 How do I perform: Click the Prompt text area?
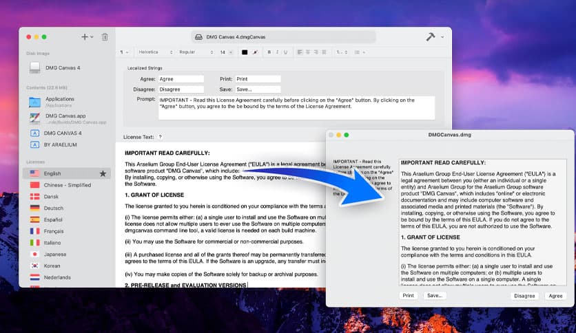(x=296, y=108)
